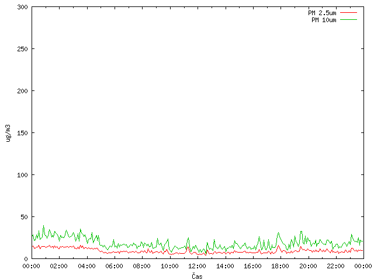Image resolution: width=374 pixels, height=280 pixels.
Task: Click the red legend line sample
Action: point(348,13)
